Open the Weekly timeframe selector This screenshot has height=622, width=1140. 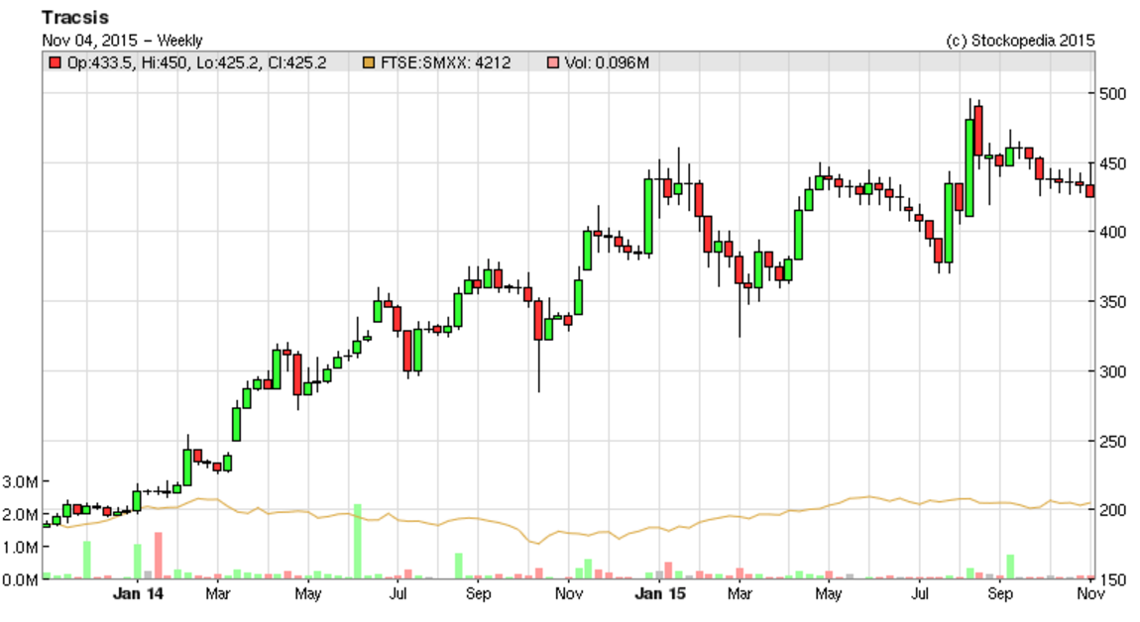point(178,41)
